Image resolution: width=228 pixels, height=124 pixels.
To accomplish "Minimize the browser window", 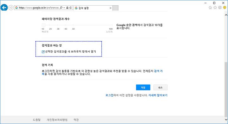I will pyautogui.click(x=206, y=3).
